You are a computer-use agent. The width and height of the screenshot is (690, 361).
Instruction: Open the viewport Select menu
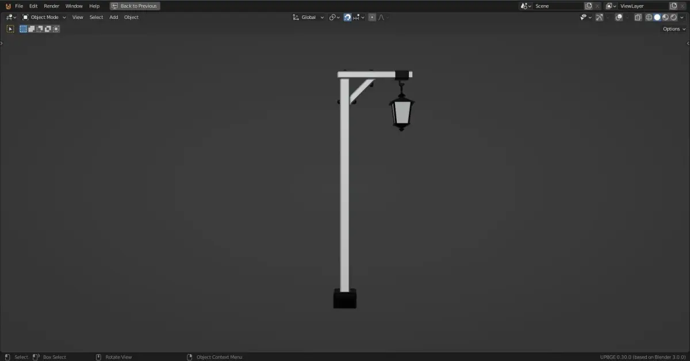(96, 17)
